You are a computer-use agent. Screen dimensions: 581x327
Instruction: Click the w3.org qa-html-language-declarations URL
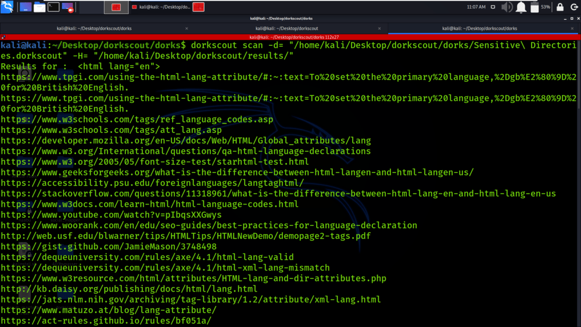(x=186, y=151)
